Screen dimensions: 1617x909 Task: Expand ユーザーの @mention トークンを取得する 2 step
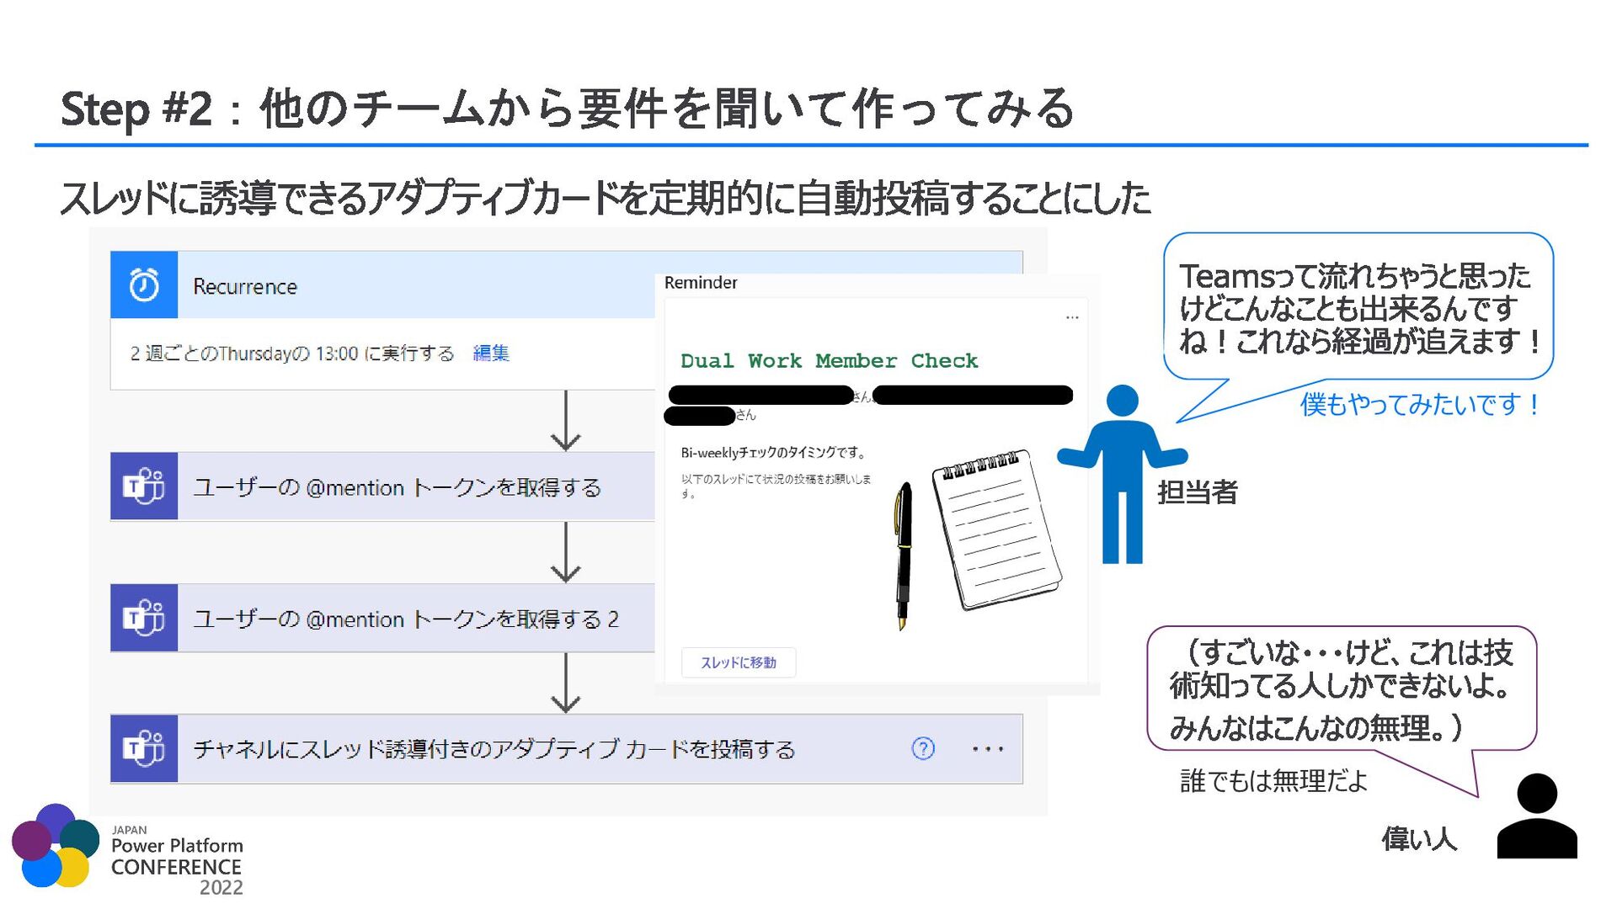click(x=405, y=619)
